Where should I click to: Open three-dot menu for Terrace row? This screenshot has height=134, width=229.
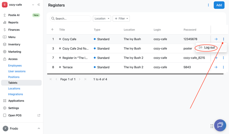point(223,67)
